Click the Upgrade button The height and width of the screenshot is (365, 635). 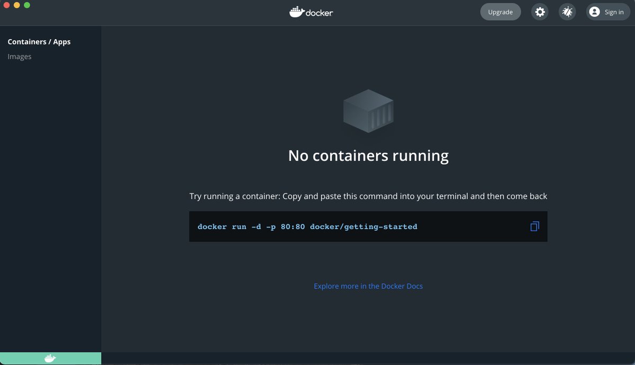point(500,12)
